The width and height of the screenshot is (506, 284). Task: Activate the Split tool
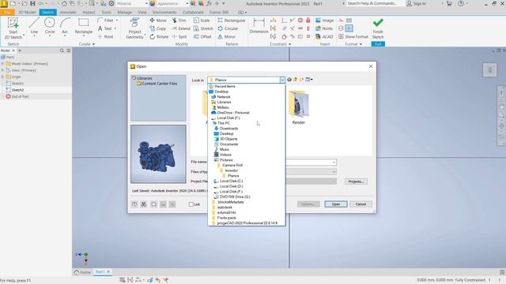pyautogui.click(x=179, y=37)
